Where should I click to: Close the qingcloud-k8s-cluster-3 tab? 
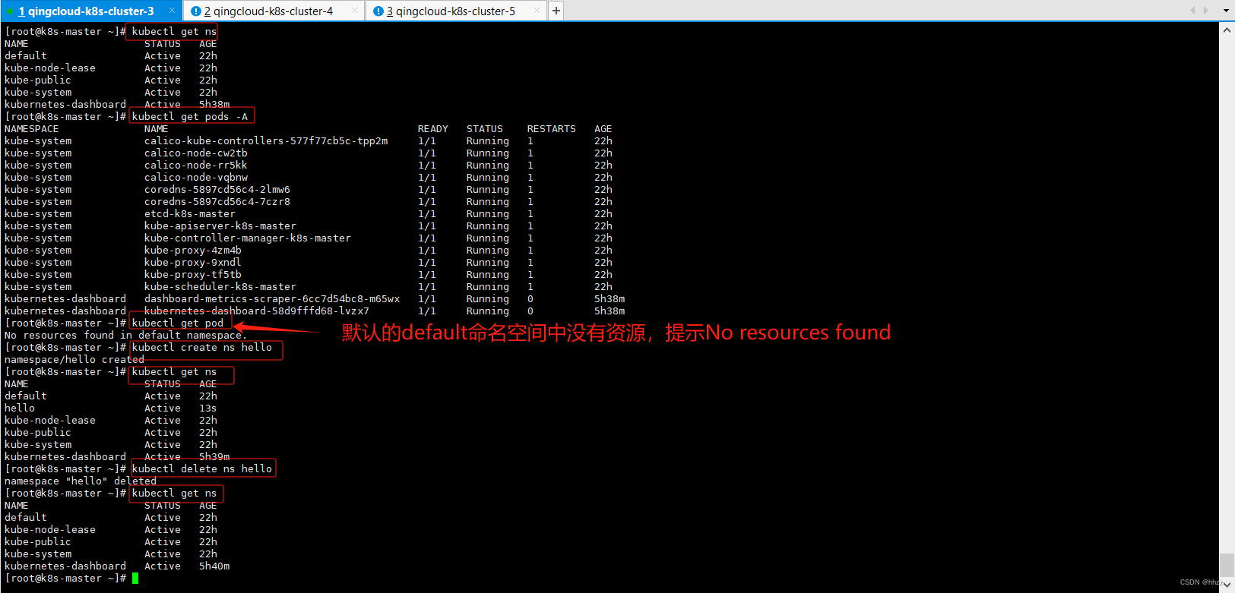coord(172,11)
